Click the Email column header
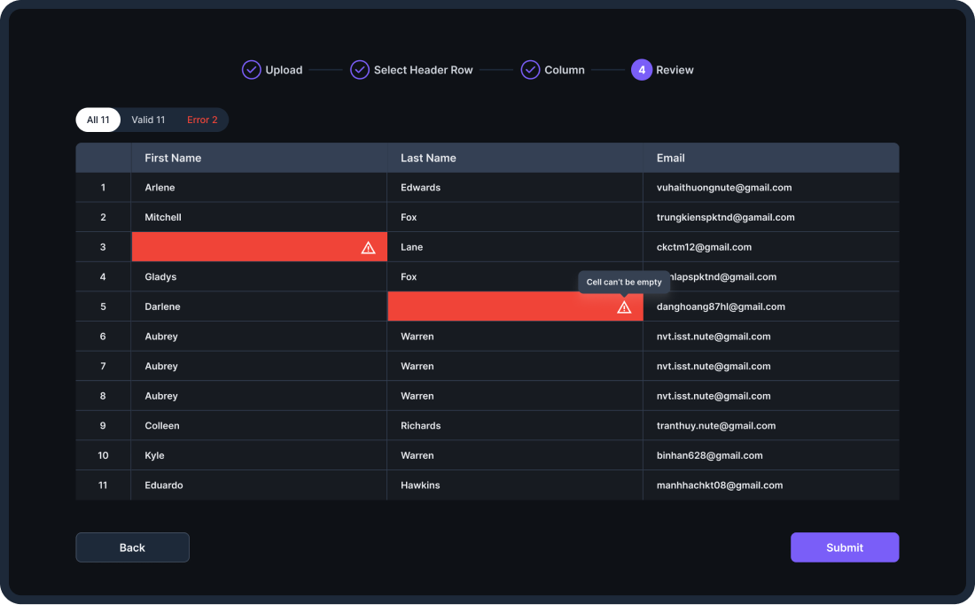 tap(670, 158)
